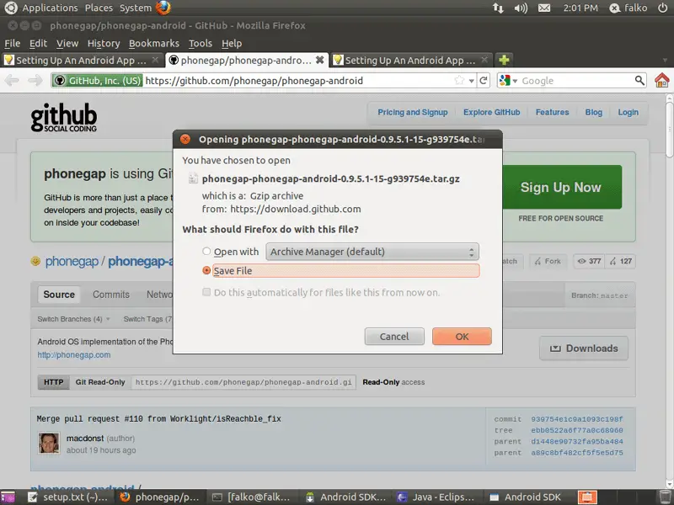Open the Tools menu
Screen dimensions: 674x505
click(201, 44)
